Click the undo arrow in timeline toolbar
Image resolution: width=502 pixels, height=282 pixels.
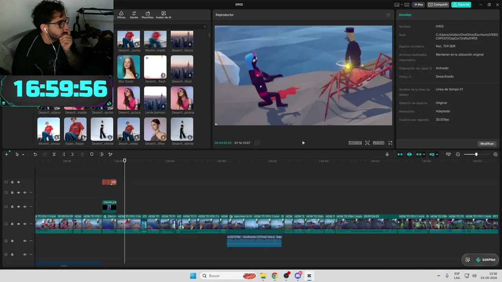tap(35, 154)
